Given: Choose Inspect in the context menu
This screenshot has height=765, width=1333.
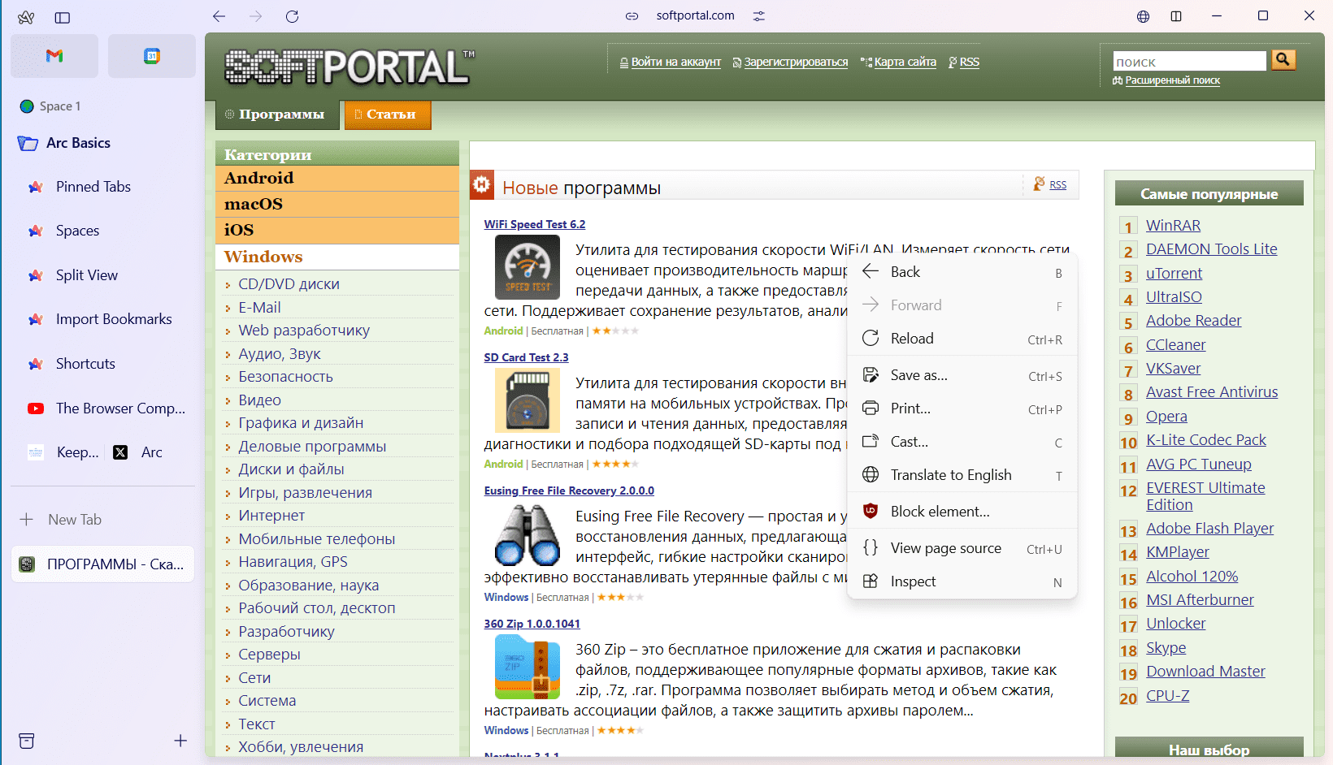Looking at the screenshot, I should tap(962, 581).
